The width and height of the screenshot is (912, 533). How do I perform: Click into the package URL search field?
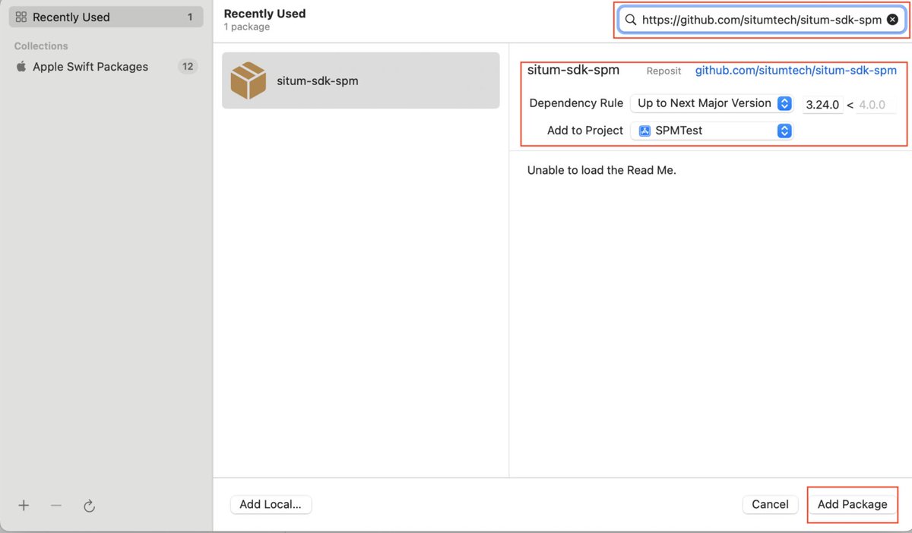click(762, 20)
